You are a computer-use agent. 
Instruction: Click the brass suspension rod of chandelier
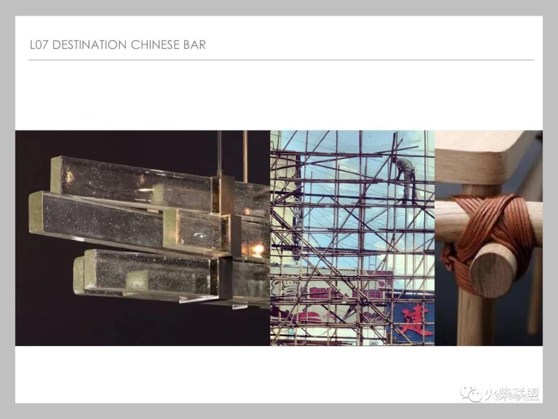pyautogui.click(x=245, y=157)
